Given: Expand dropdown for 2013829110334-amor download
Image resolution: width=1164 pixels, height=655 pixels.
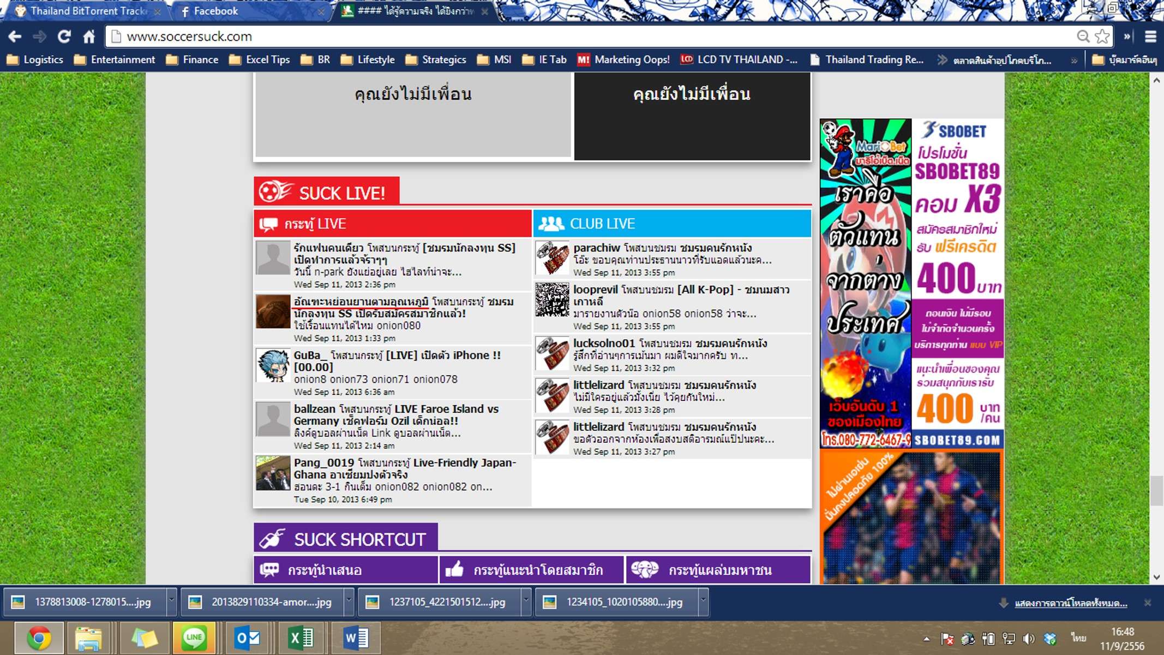Looking at the screenshot, I should 349,602.
